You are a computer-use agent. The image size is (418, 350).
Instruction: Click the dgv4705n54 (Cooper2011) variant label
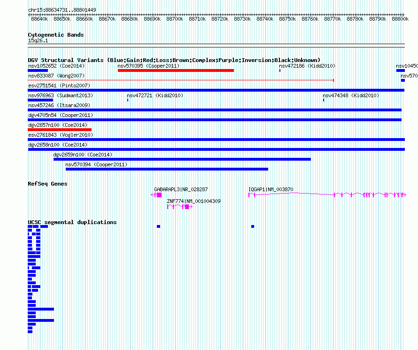[x=61, y=115]
